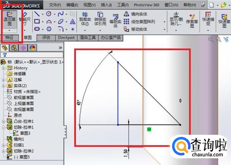Switch to the 渲染工具 tab
The image size is (231, 165).
click(88, 38)
